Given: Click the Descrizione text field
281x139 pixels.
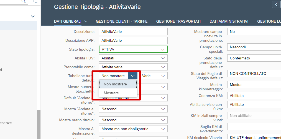Looking at the screenshot, I should 133,32.
